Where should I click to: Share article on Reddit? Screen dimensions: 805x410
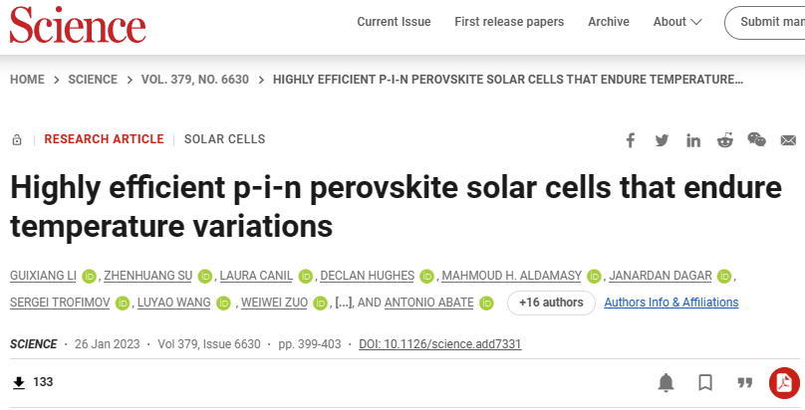coord(725,139)
